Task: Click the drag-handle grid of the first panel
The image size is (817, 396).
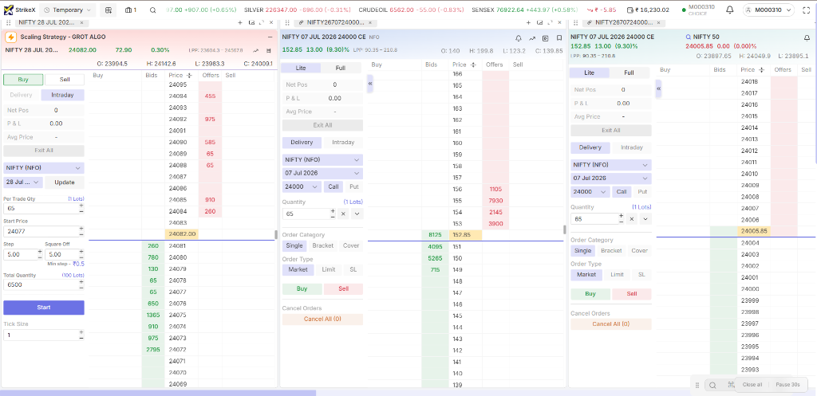Action: tap(8, 22)
